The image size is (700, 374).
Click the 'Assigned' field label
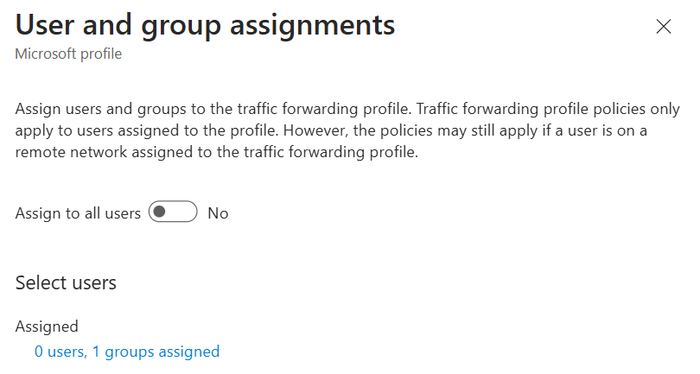point(47,326)
